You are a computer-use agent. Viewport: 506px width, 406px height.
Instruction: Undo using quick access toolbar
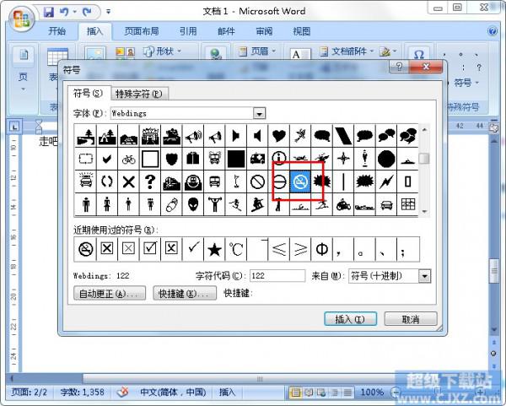coord(64,12)
